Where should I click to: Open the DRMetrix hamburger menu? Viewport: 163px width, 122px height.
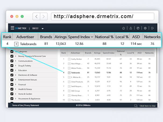click(12, 28)
